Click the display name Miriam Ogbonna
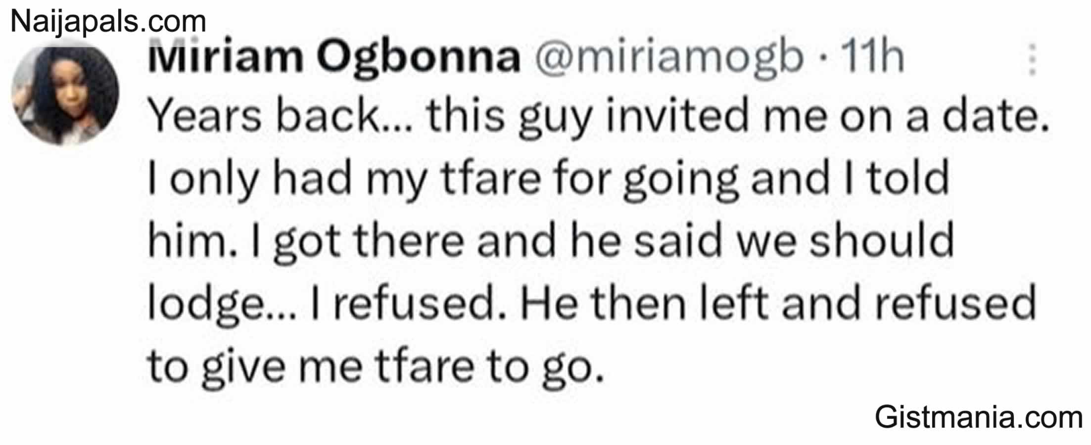1091x445 pixels. point(334,57)
